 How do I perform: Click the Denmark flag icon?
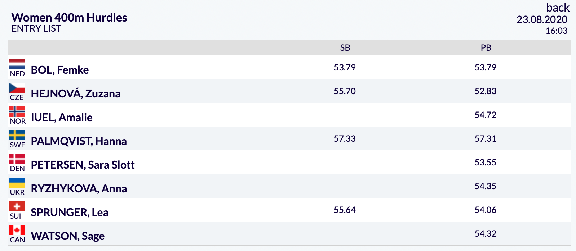pos(17,159)
